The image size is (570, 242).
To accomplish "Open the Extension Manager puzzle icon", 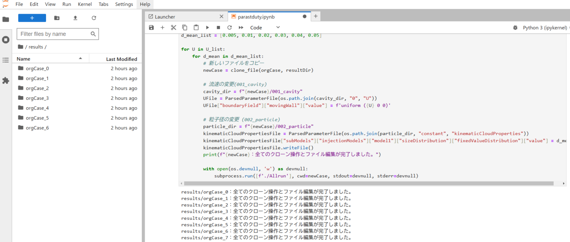I will (6, 81).
